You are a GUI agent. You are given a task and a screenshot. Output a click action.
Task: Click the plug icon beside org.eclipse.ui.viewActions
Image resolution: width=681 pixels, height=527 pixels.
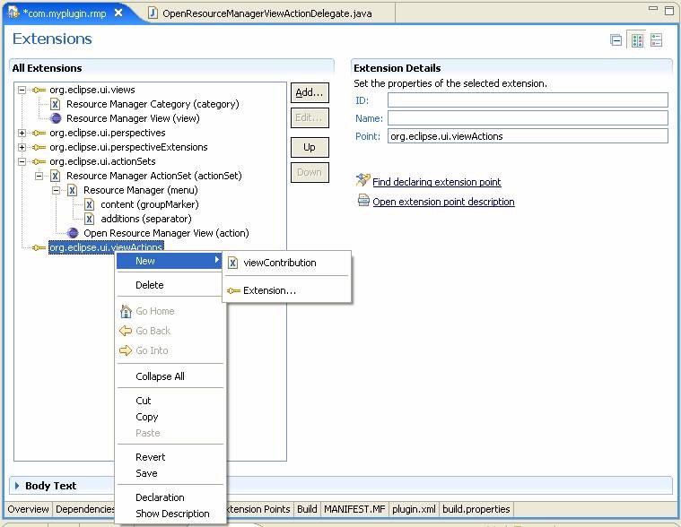[39, 247]
